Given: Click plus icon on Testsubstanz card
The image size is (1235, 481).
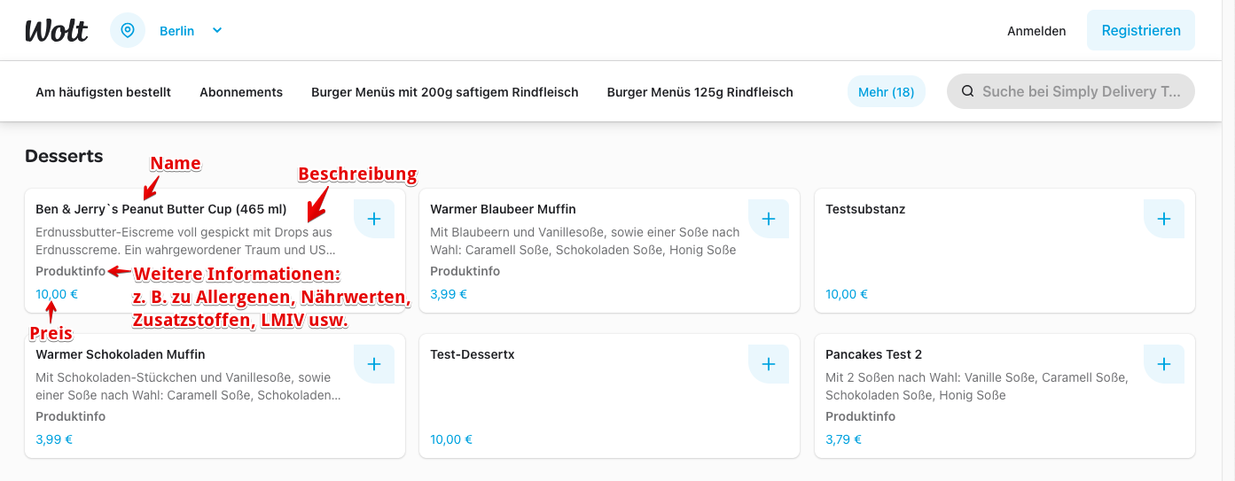Looking at the screenshot, I should [x=1164, y=219].
